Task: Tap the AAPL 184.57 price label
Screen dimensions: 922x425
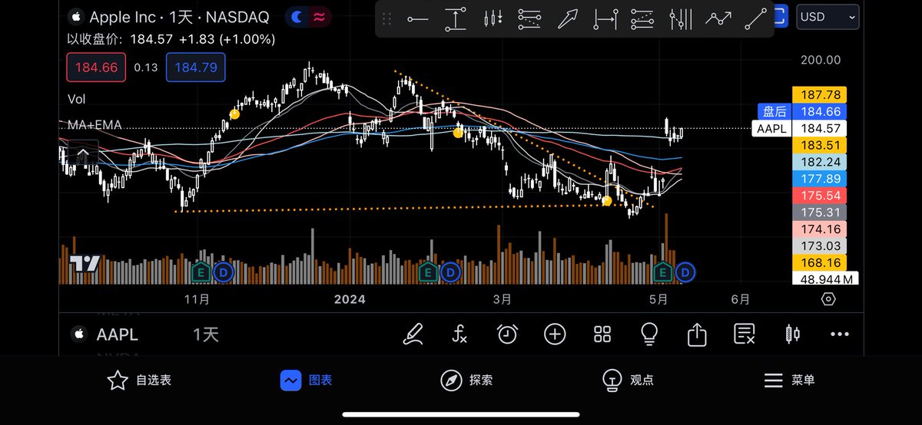Action: tap(799, 128)
